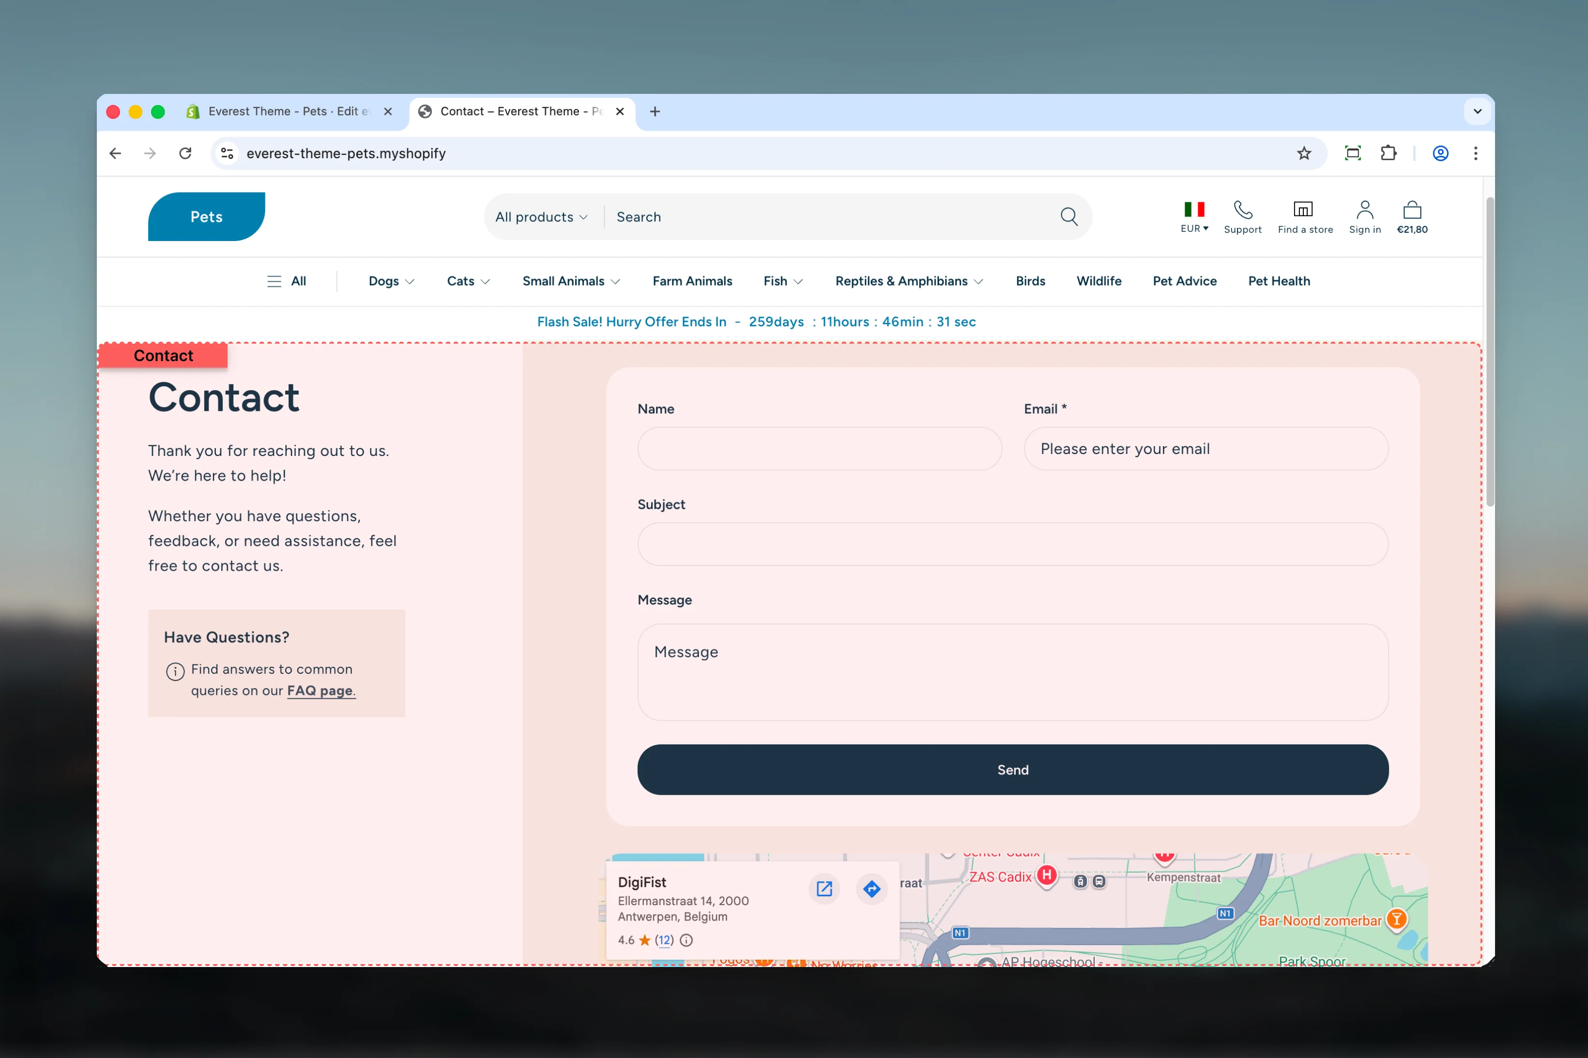1588x1058 pixels.
Task: Open the tab search dropdown arrow
Action: (1477, 111)
